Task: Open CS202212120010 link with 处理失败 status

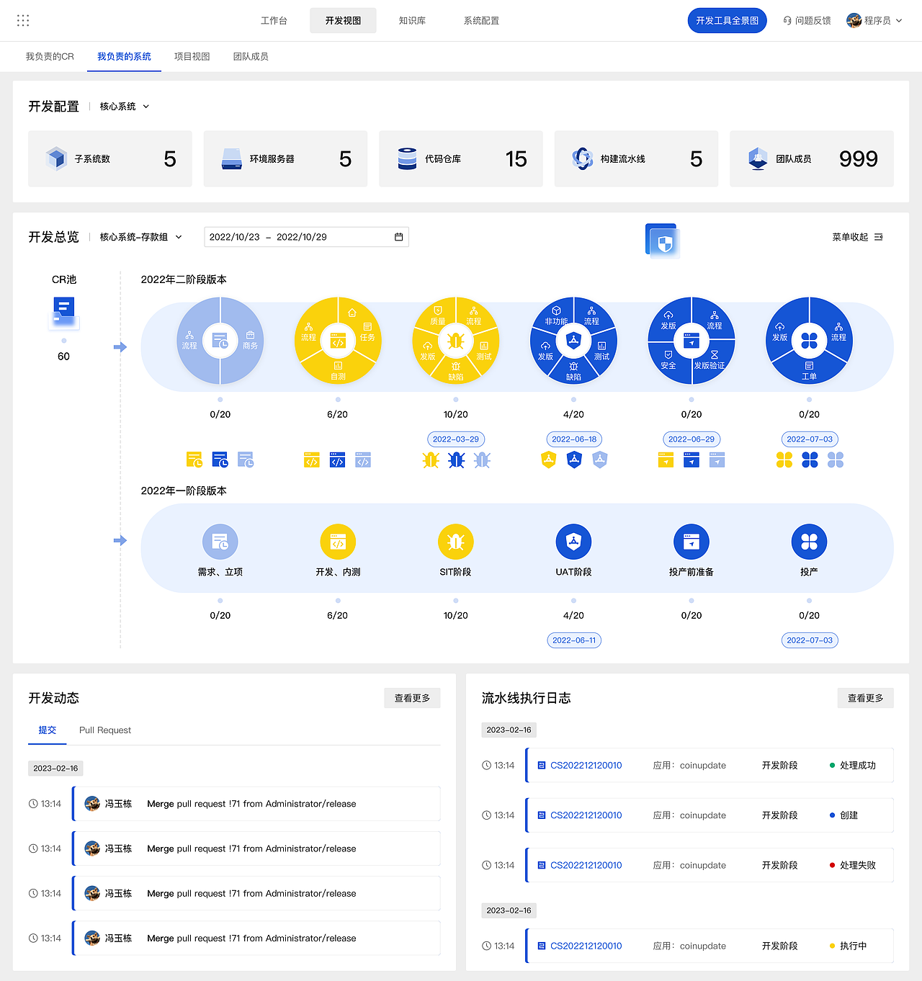Action: point(586,866)
